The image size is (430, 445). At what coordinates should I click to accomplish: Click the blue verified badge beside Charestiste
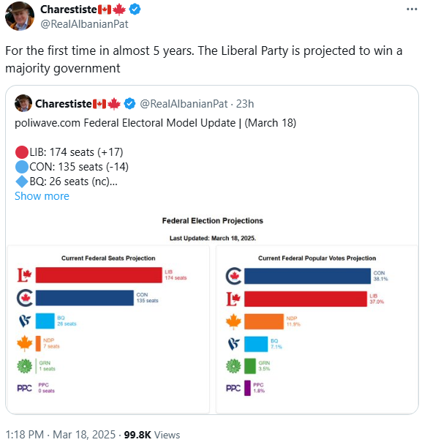[135, 10]
